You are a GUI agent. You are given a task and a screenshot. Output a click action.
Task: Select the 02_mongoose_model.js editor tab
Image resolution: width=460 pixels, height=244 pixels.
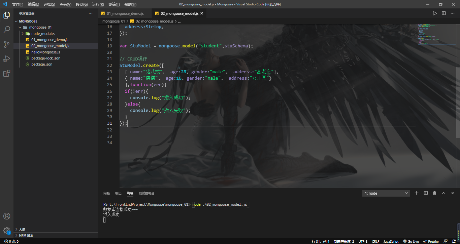(x=179, y=13)
